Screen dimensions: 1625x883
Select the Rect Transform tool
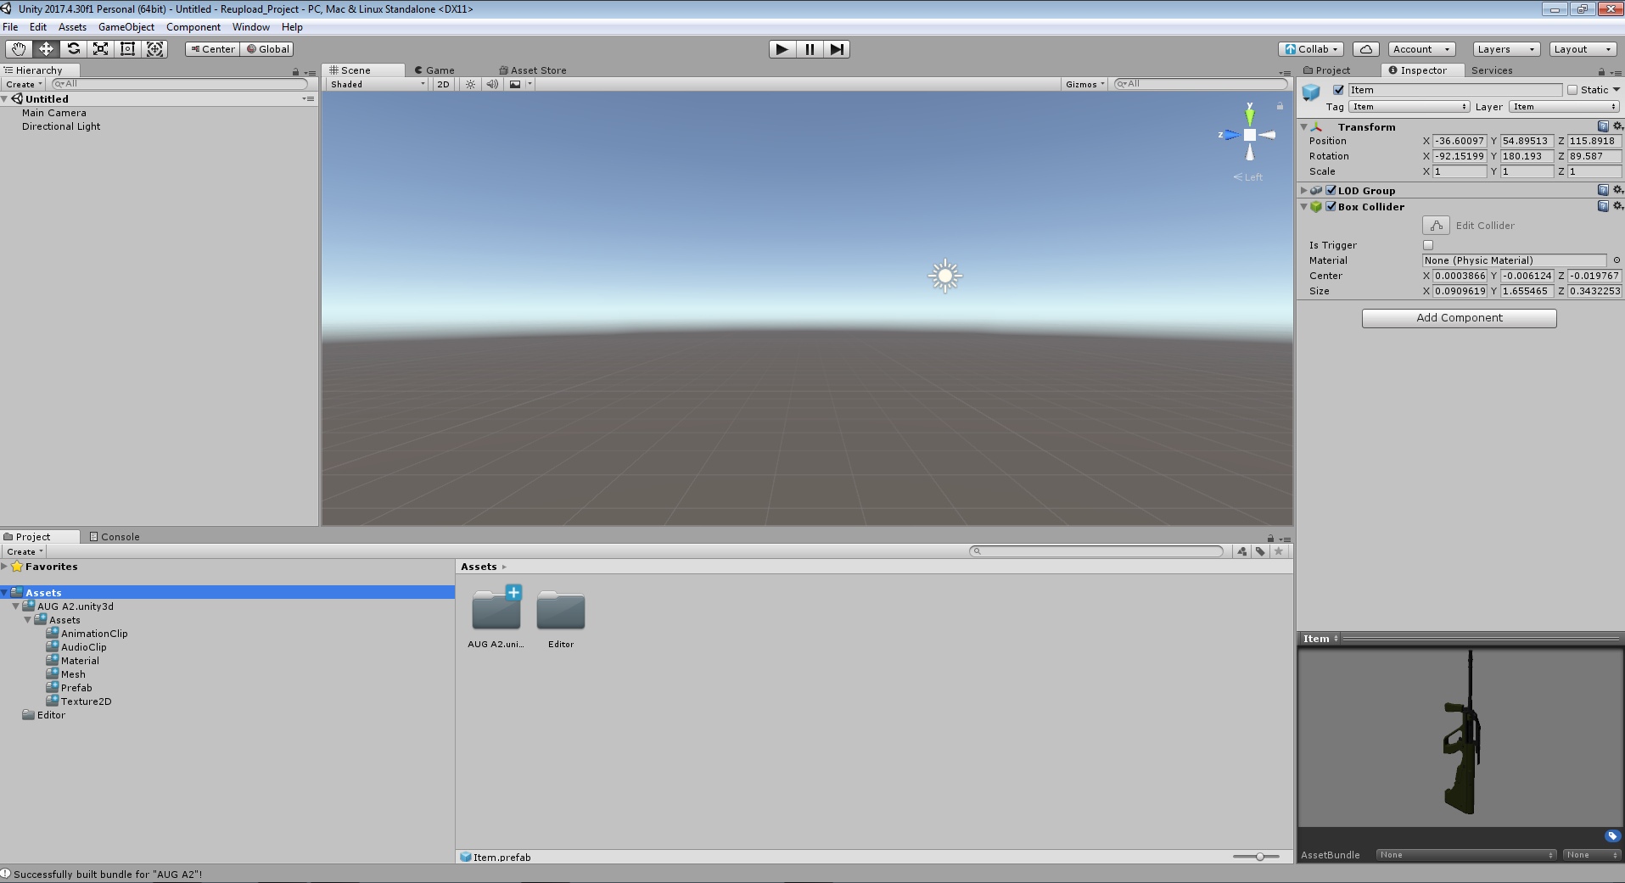click(127, 49)
